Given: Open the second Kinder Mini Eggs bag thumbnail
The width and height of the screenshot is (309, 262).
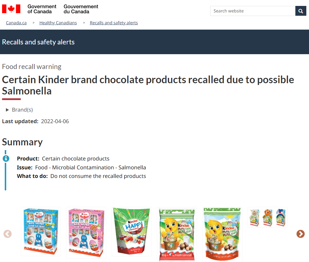Looking at the screenshot, I should [222, 234].
